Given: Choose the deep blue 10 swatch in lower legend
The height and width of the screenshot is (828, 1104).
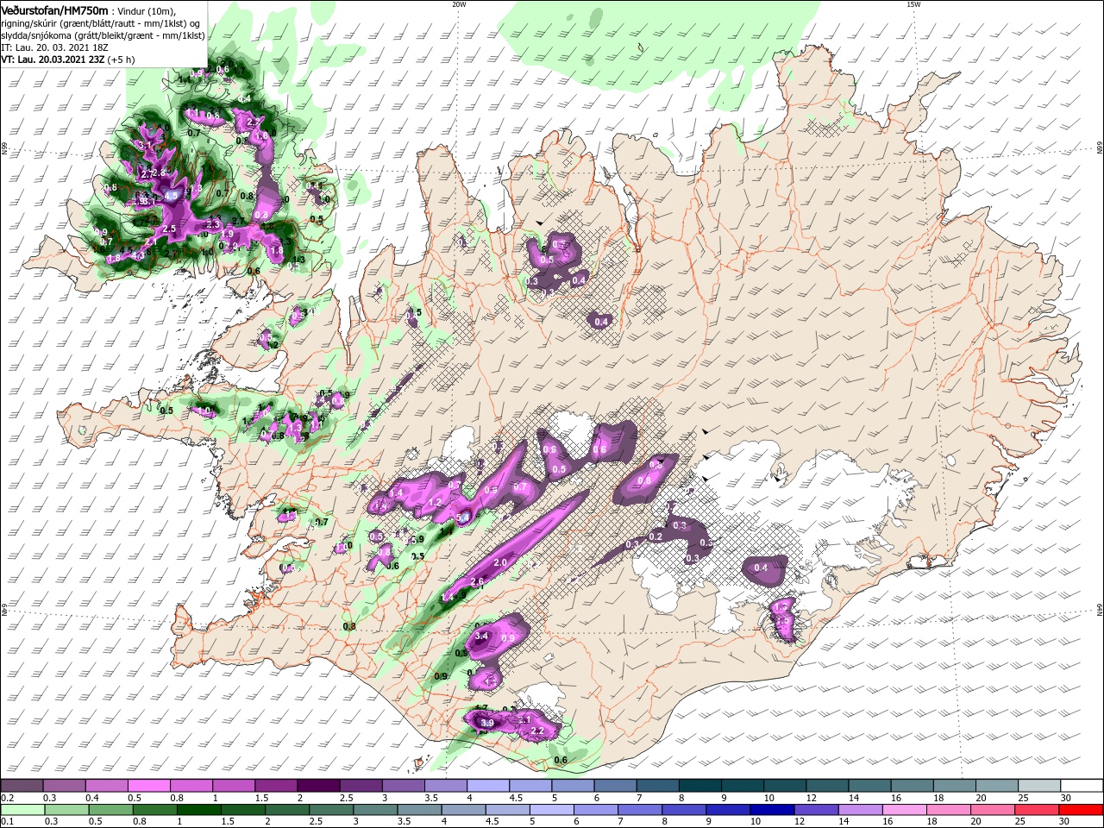Looking at the screenshot, I should click(771, 809).
